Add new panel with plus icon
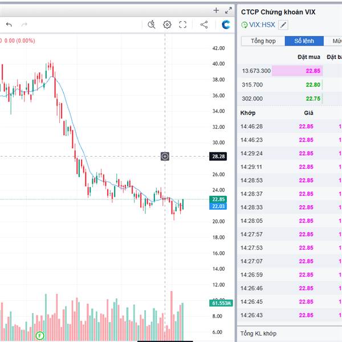342x342 pixels. [216, 10]
